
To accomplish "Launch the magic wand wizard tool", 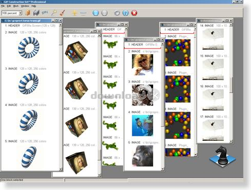I will [54, 13].
